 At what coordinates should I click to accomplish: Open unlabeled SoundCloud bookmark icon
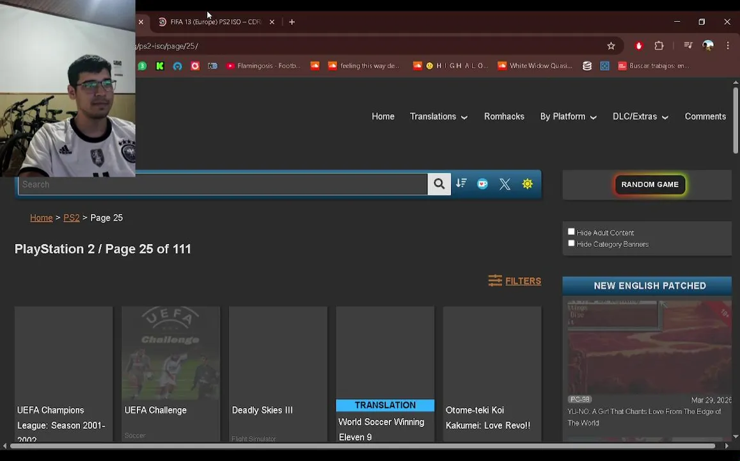315,66
